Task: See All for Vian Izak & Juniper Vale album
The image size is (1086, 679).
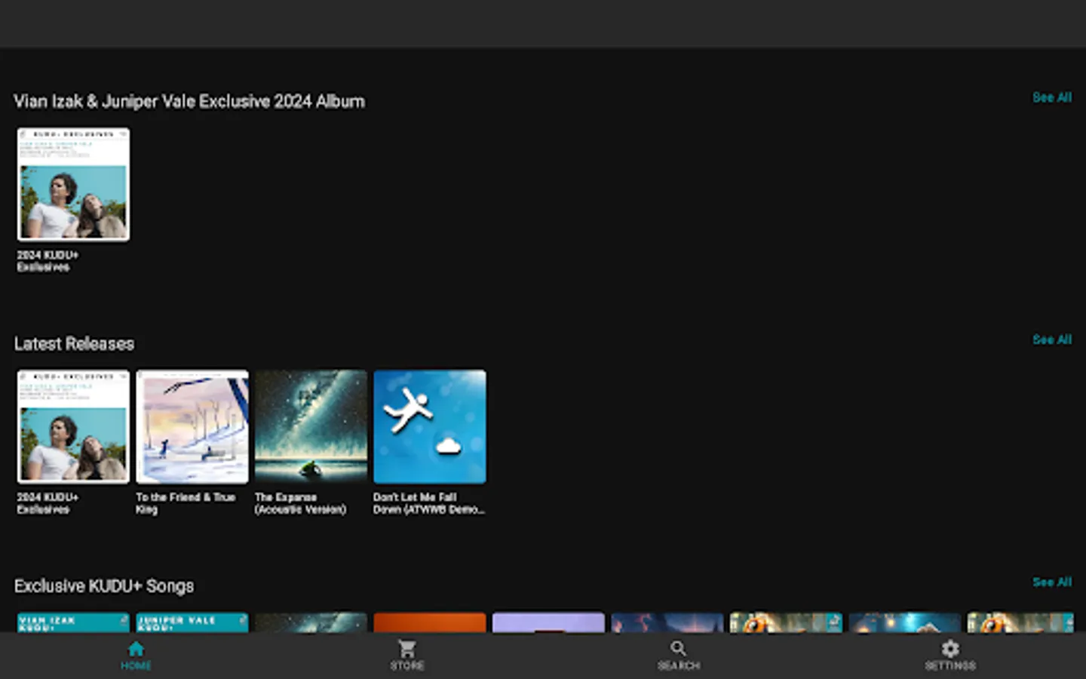Action: point(1052,97)
